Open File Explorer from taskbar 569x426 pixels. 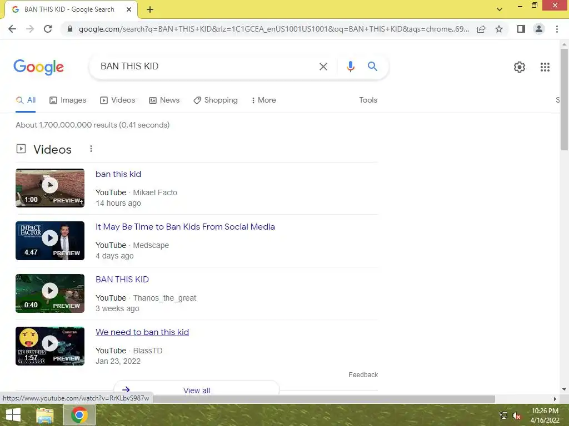[45, 415]
